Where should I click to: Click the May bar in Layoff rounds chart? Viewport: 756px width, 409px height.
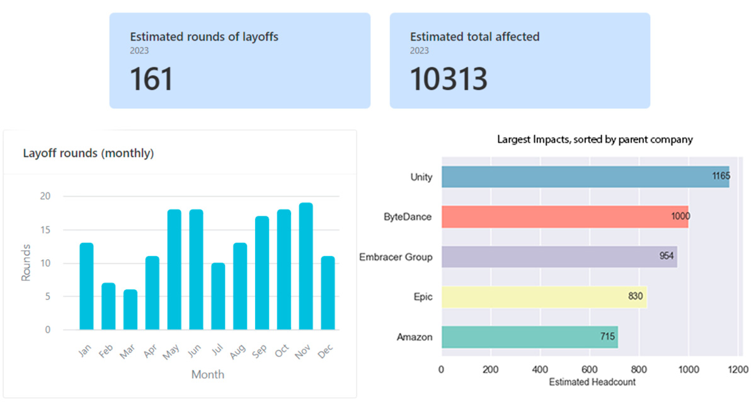174,270
